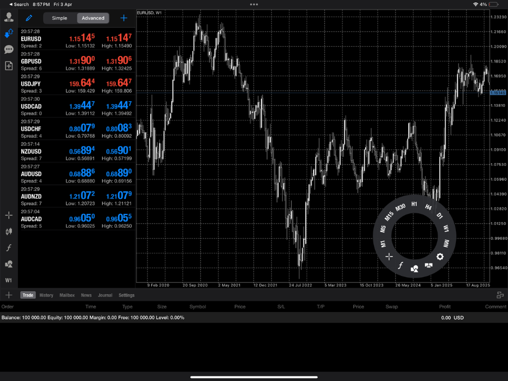Click the pencil edit symbols icon
The width and height of the screenshot is (508, 381).
pyautogui.click(x=29, y=18)
